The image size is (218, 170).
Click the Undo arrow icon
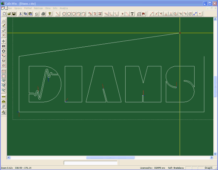[37, 14]
